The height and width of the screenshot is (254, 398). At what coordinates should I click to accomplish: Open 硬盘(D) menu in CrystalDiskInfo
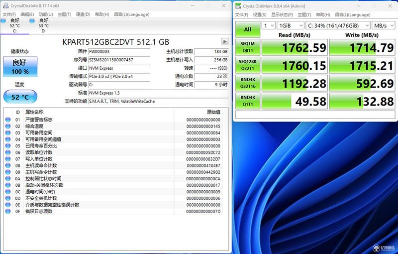pos(83,14)
